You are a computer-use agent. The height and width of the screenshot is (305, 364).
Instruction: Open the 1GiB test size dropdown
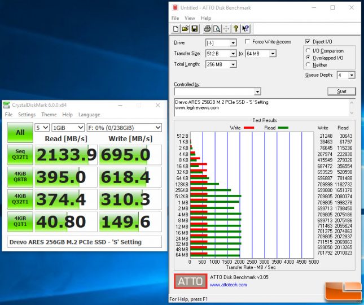[68, 128]
